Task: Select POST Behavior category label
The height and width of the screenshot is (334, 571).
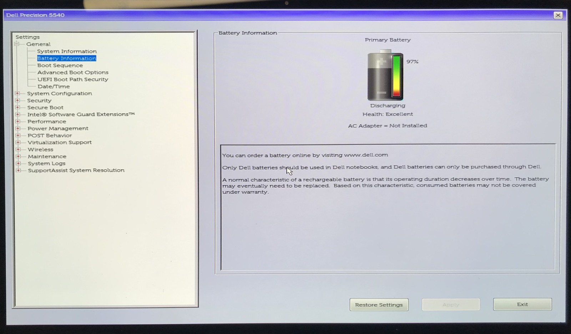Action: [50, 135]
